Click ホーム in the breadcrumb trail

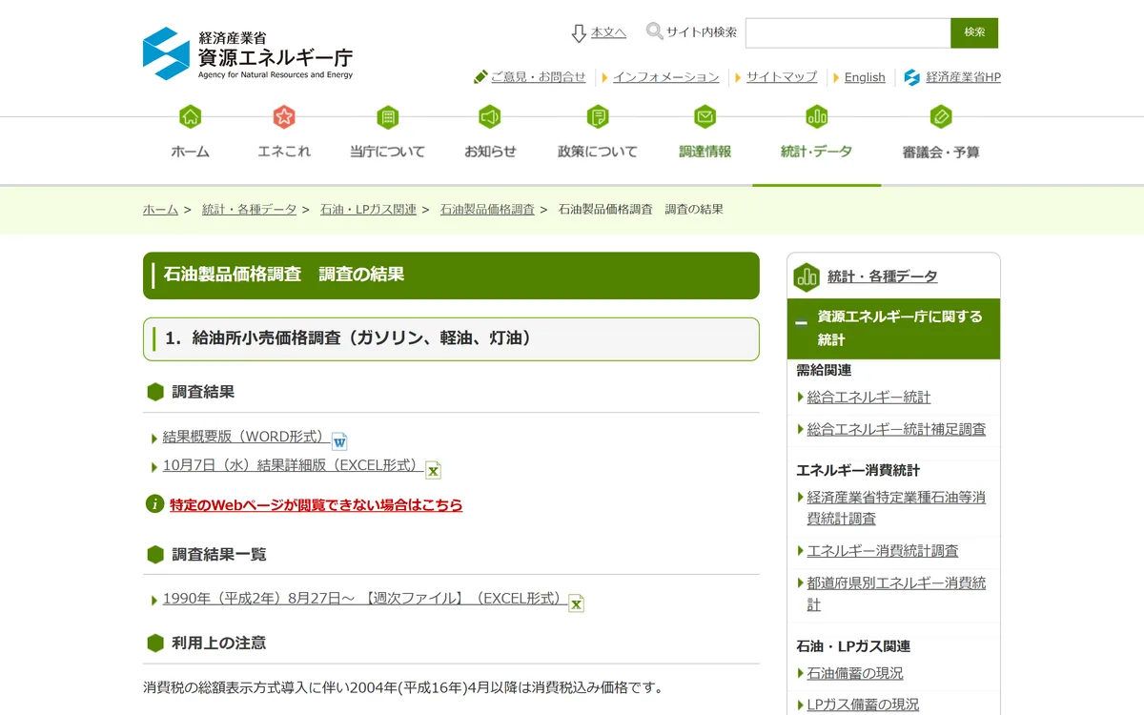[160, 209]
